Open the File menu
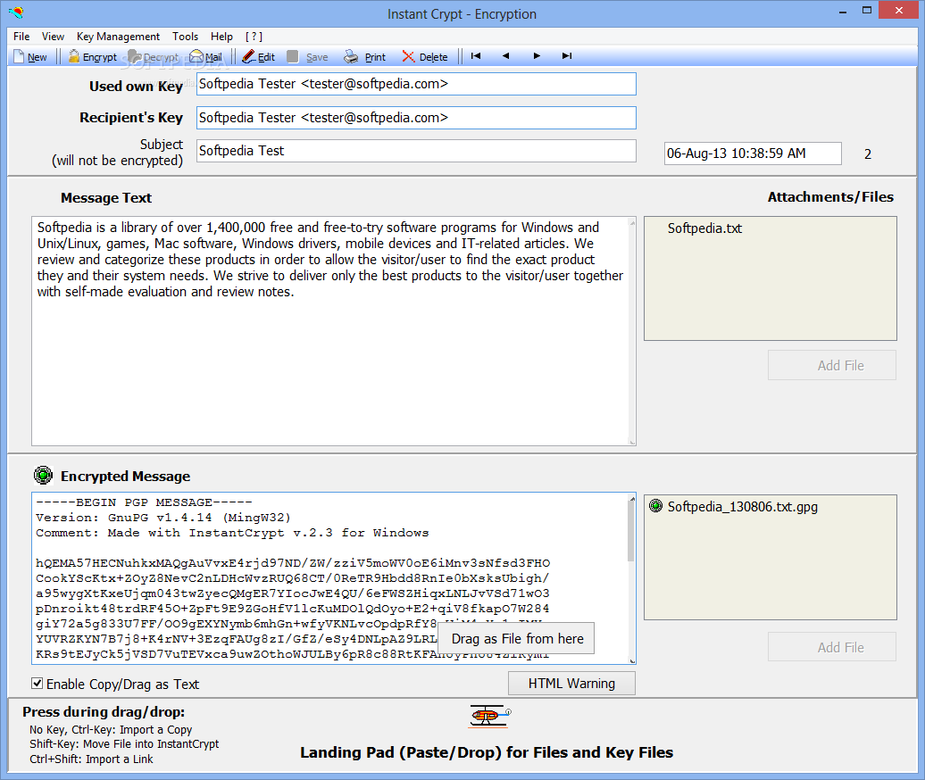This screenshot has width=925, height=780. click(21, 37)
